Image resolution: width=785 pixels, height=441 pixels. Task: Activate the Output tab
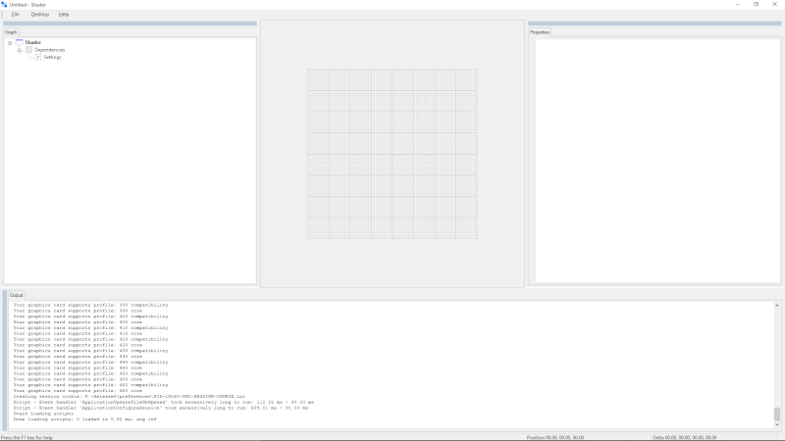(x=17, y=295)
